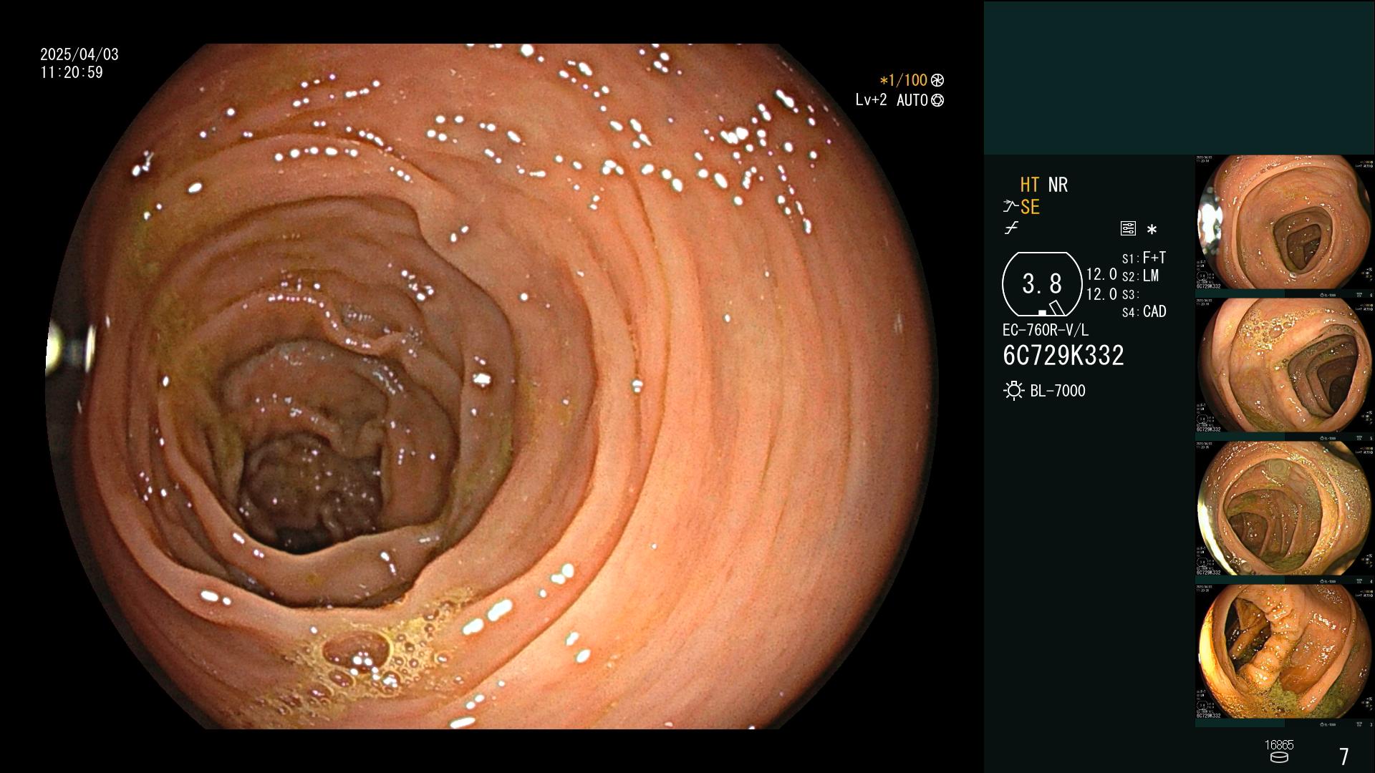Click the scope tip diagram showing 3.8

(x=1042, y=284)
